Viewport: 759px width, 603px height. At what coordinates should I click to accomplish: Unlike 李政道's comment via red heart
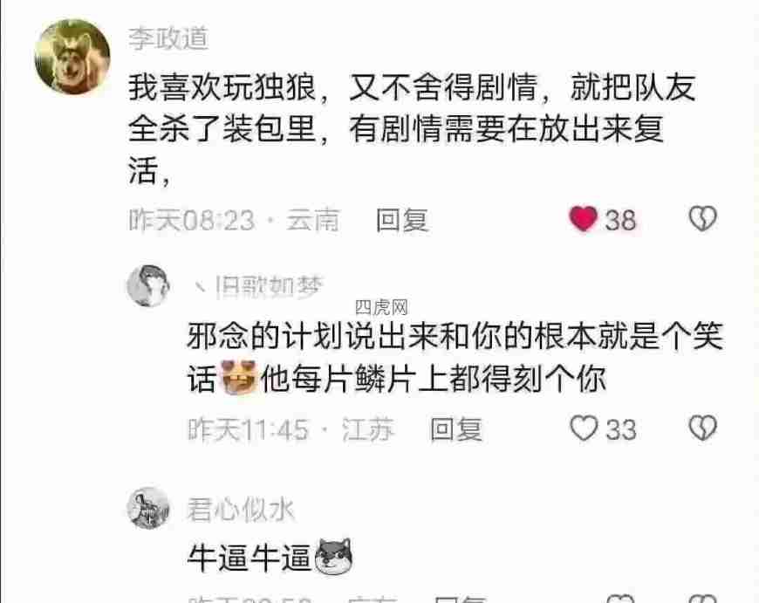click(x=584, y=219)
